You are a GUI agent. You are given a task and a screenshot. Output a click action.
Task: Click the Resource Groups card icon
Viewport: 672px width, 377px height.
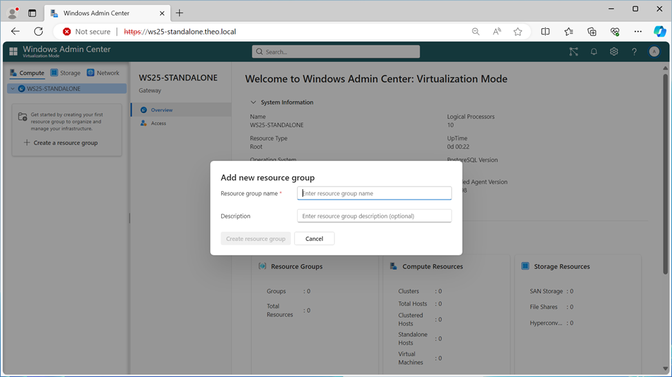[263, 266]
